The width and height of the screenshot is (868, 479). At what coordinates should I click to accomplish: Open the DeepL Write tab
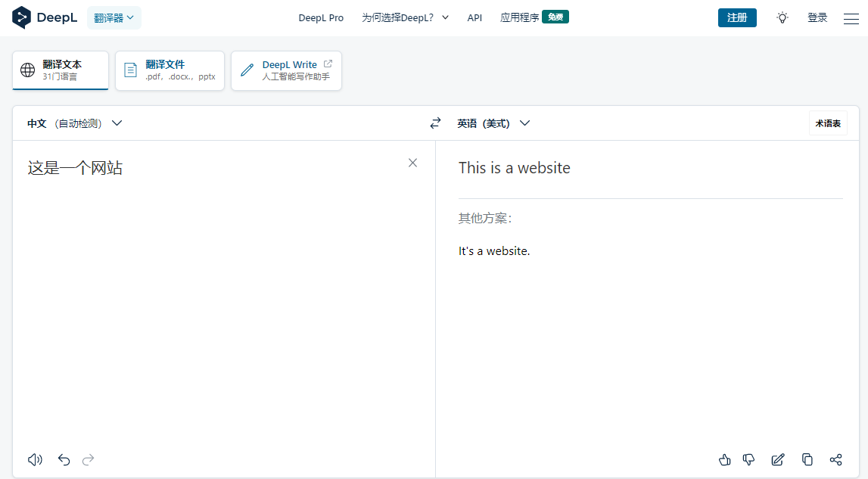click(286, 70)
